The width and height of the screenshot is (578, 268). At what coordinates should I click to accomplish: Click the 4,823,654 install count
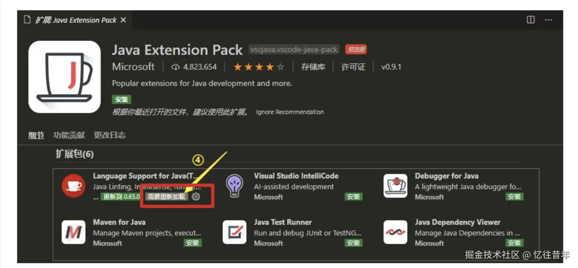(x=200, y=67)
